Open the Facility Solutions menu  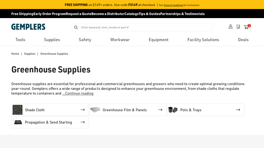coord(203,40)
